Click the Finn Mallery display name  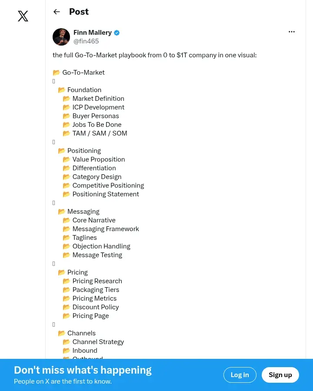[x=92, y=33]
